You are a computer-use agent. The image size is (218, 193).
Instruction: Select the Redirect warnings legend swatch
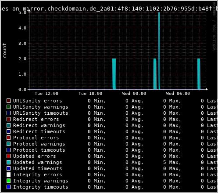click(x=8, y=125)
